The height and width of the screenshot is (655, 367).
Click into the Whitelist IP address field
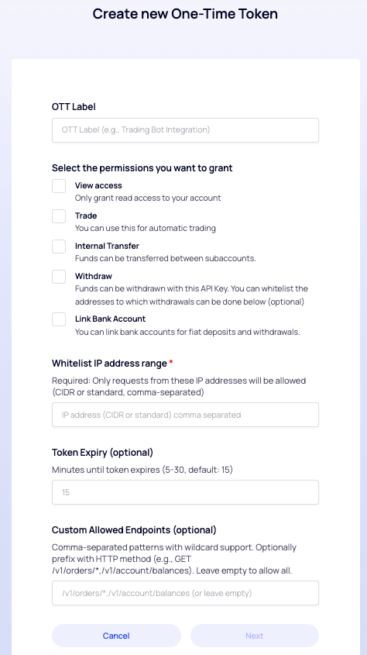pyautogui.click(x=185, y=415)
